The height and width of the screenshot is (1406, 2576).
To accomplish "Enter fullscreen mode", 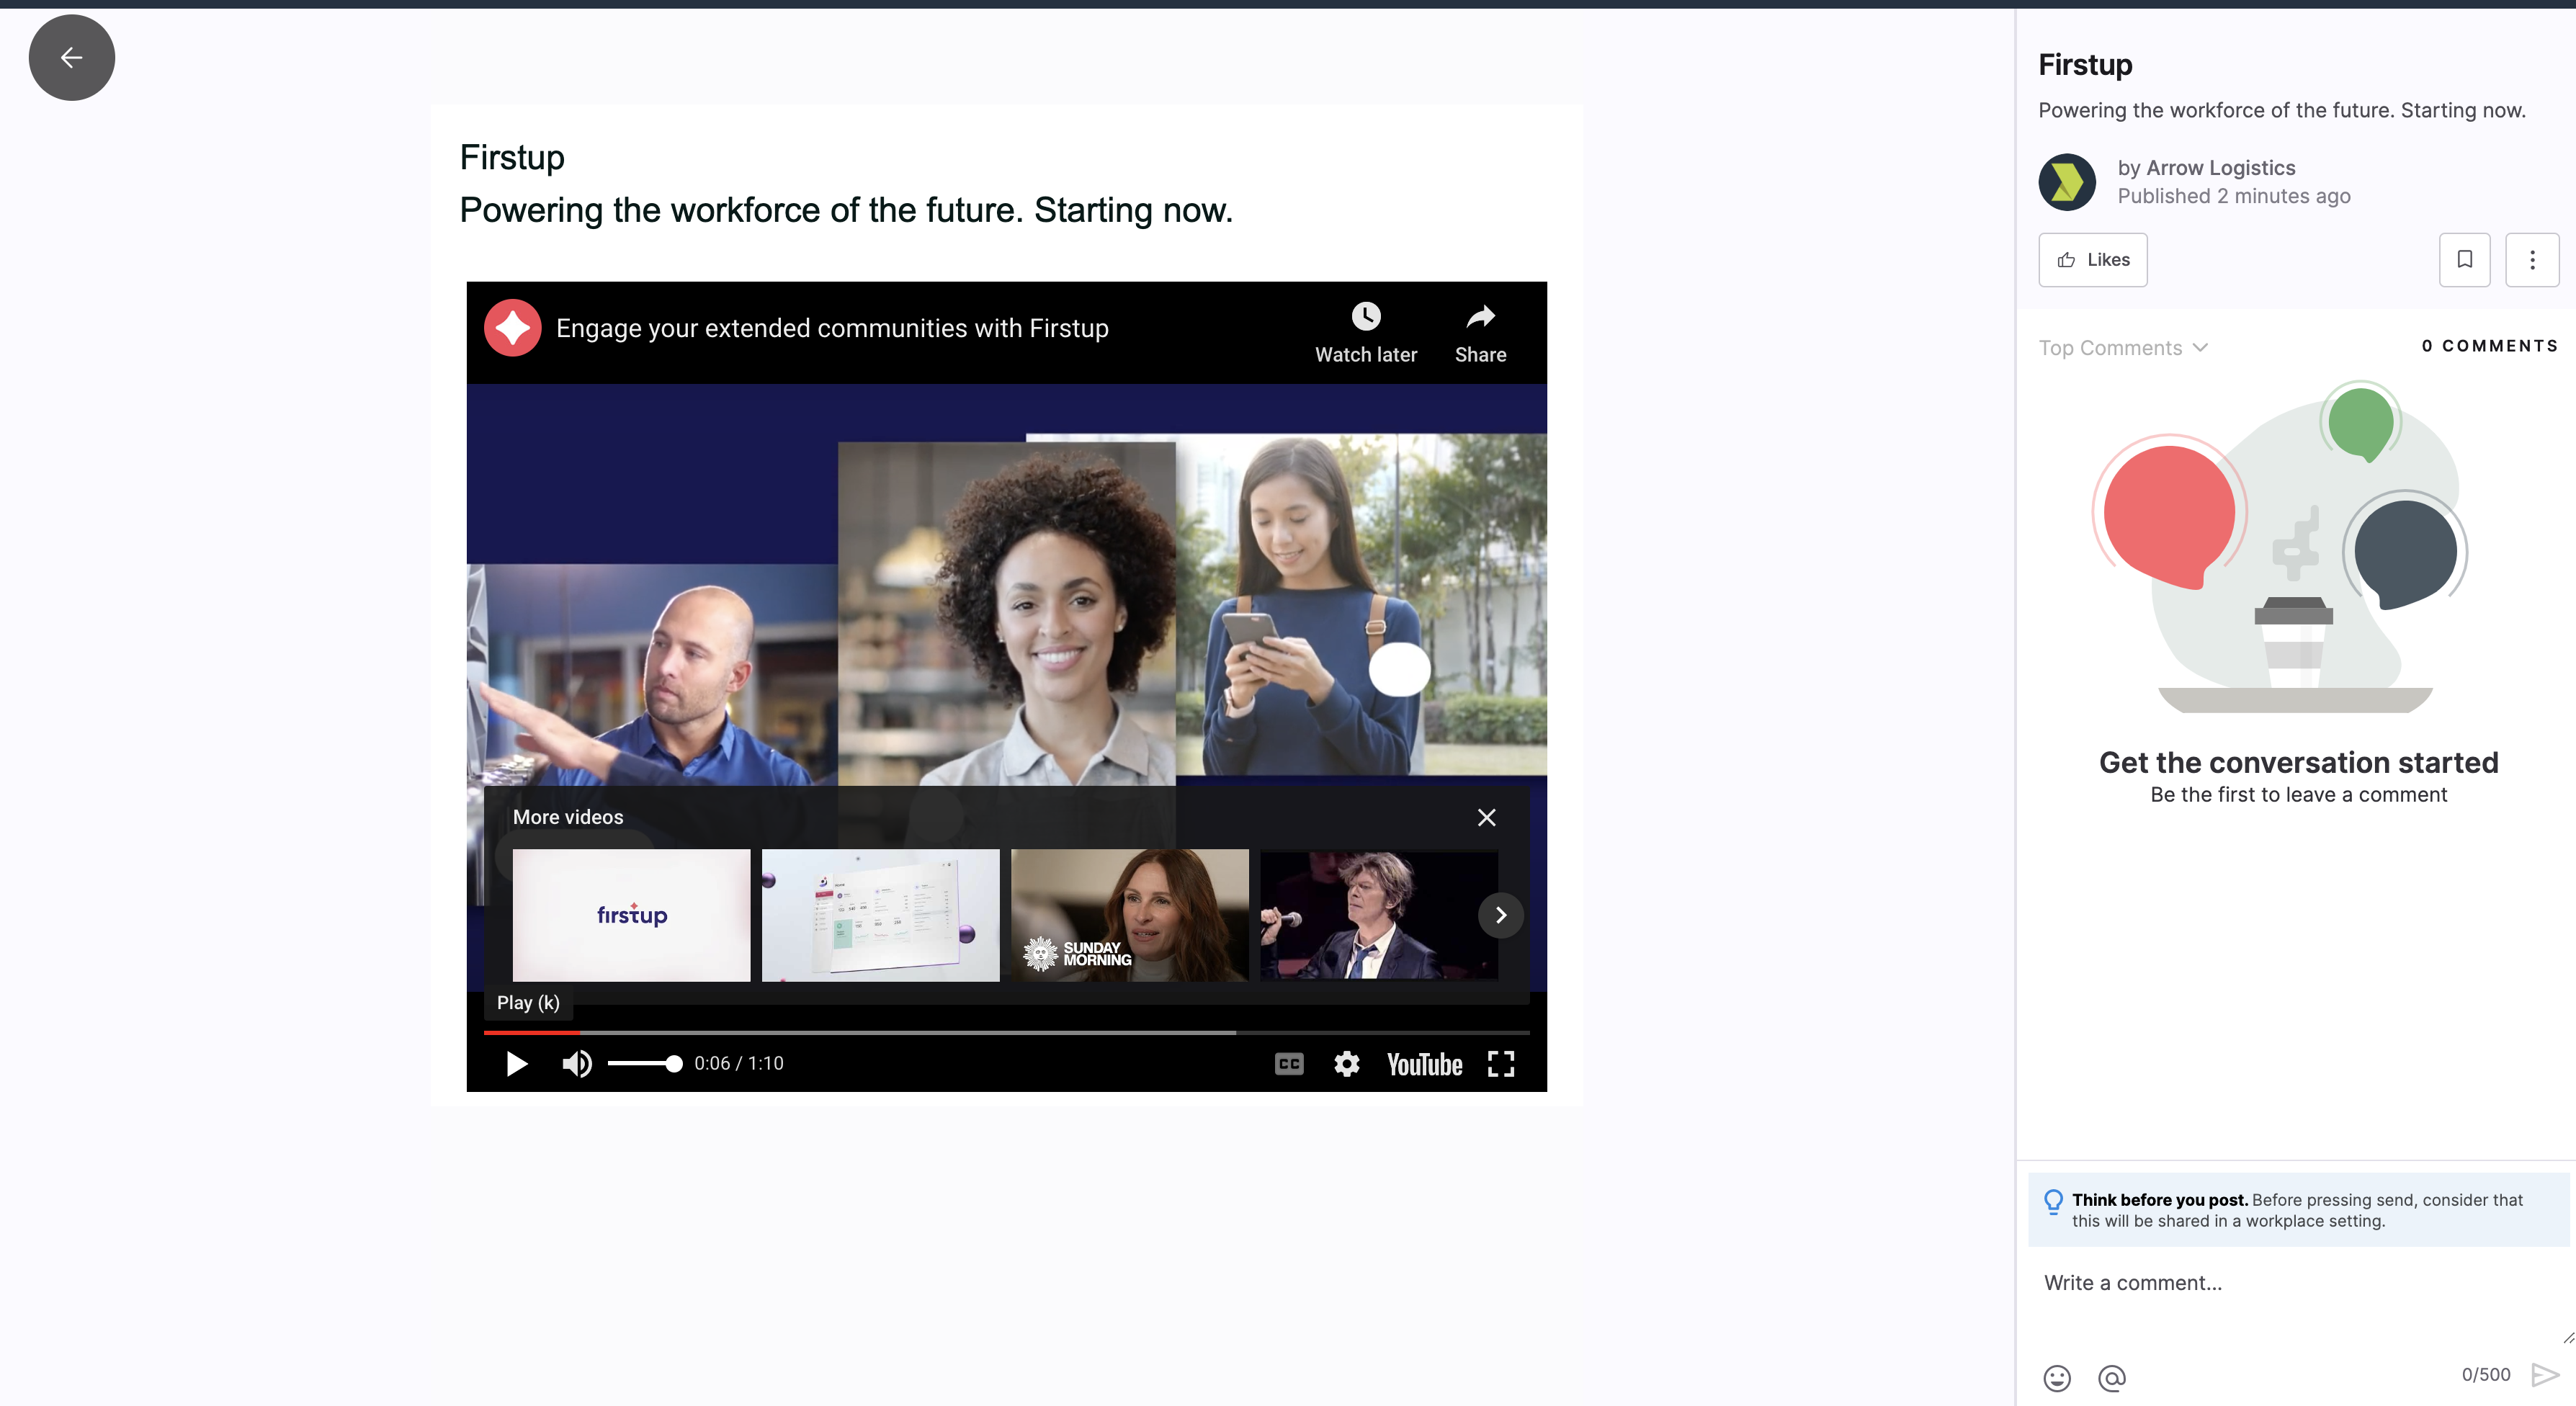I will click(x=1500, y=1063).
